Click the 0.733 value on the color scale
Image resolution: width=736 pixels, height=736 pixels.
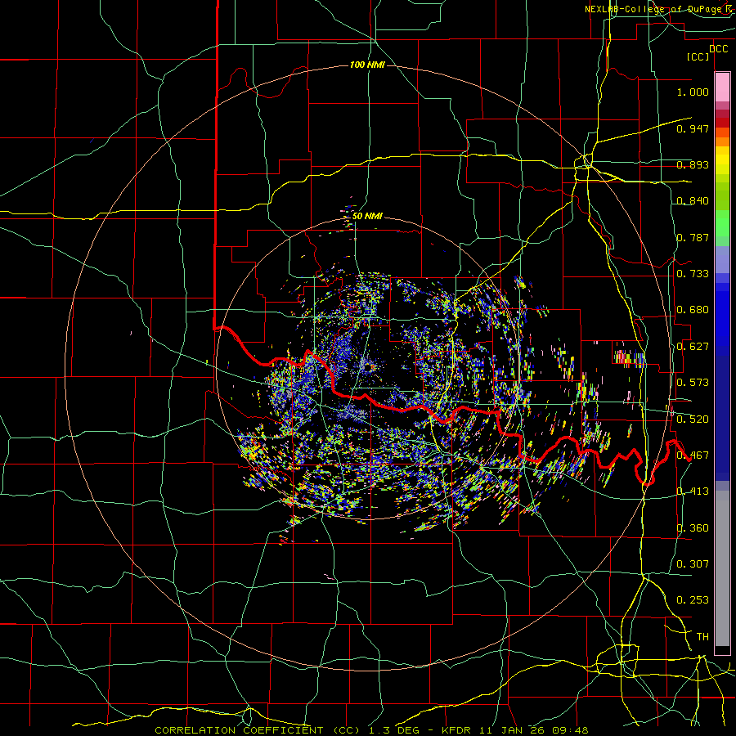[x=693, y=273]
